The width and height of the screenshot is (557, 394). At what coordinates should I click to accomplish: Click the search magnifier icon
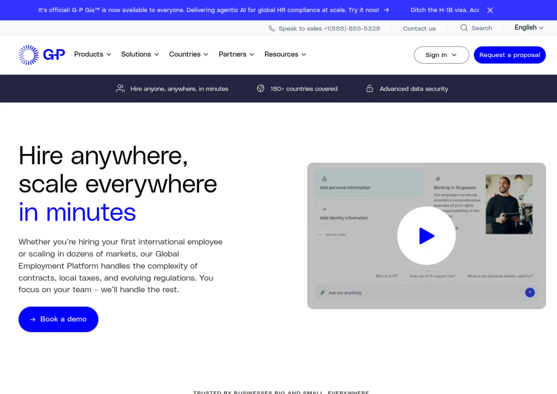pyautogui.click(x=464, y=28)
